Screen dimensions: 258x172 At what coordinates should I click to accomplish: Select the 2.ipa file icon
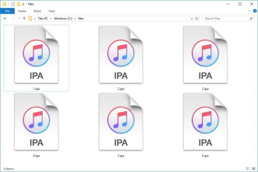(121, 55)
